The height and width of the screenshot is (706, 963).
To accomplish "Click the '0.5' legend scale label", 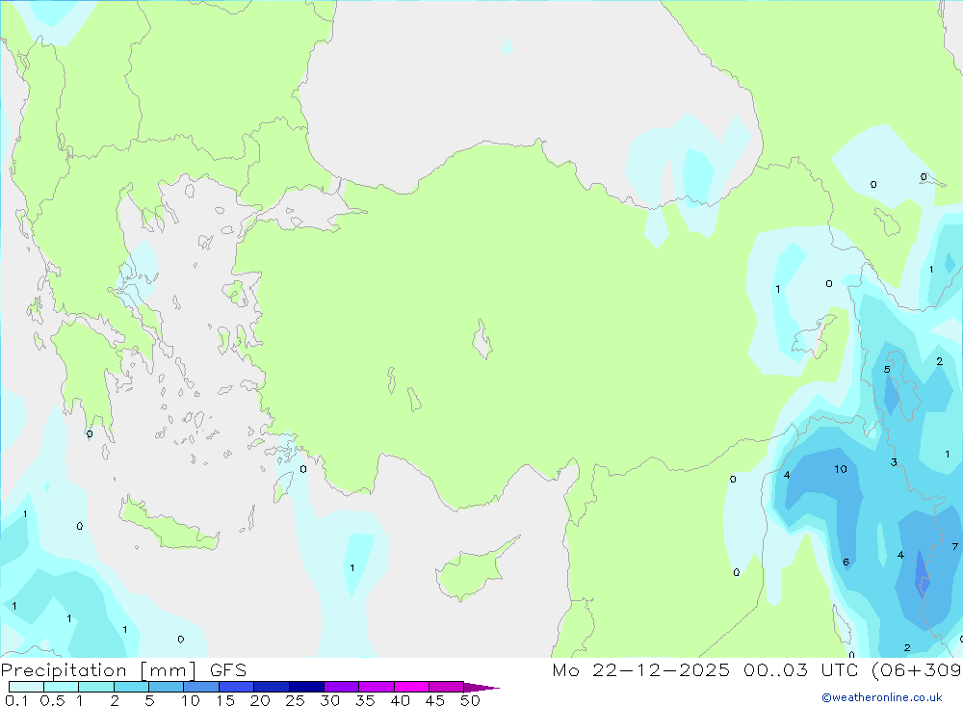I will 52,700.
